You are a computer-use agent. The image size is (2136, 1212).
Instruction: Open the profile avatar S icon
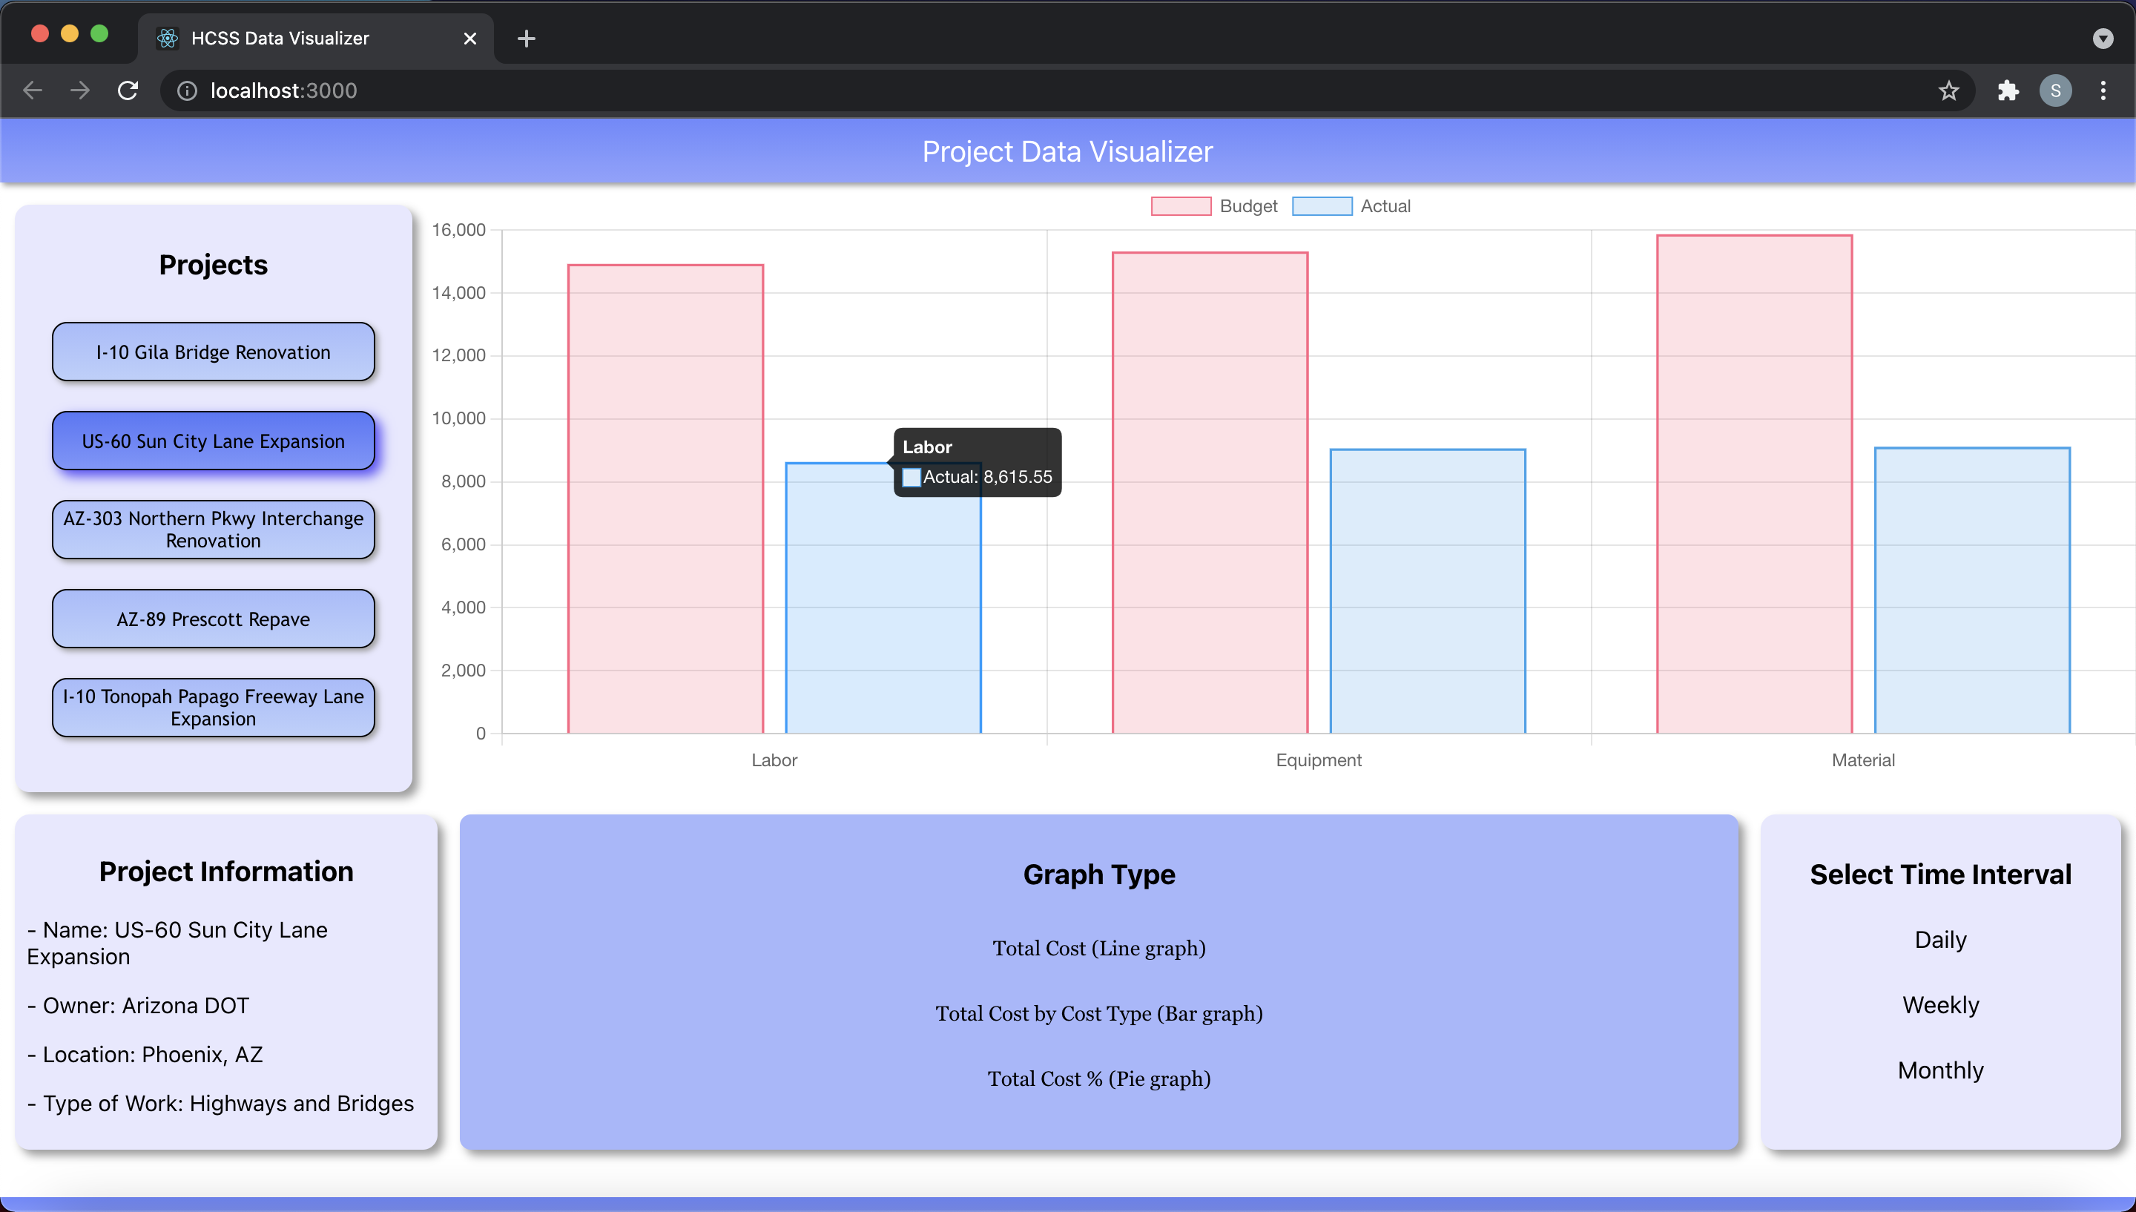[x=2055, y=90]
